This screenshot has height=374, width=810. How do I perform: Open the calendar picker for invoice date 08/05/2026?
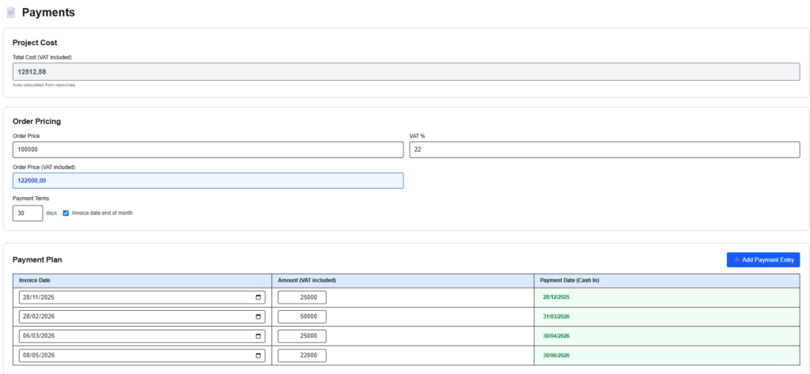tap(259, 356)
